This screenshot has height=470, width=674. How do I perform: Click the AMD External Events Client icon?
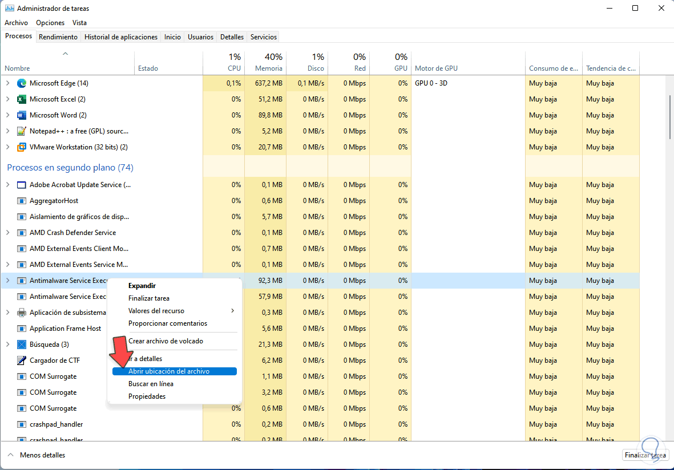tap(22, 248)
